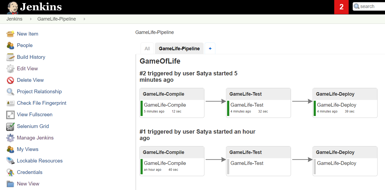This screenshot has width=385, height=190.
Task: Click the Selenium Grid icon
Action: [10, 126]
